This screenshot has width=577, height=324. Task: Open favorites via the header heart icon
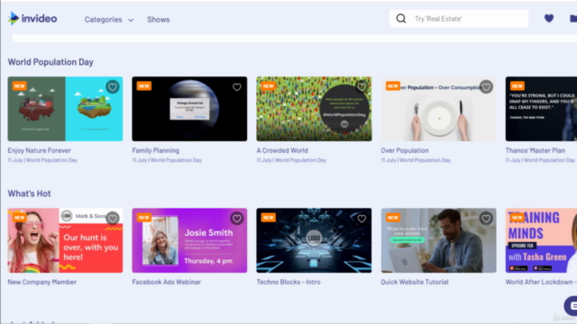549,18
